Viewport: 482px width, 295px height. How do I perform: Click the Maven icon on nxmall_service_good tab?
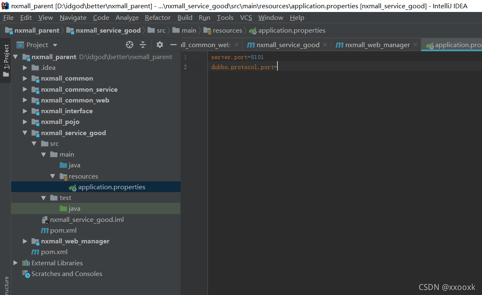(x=251, y=45)
